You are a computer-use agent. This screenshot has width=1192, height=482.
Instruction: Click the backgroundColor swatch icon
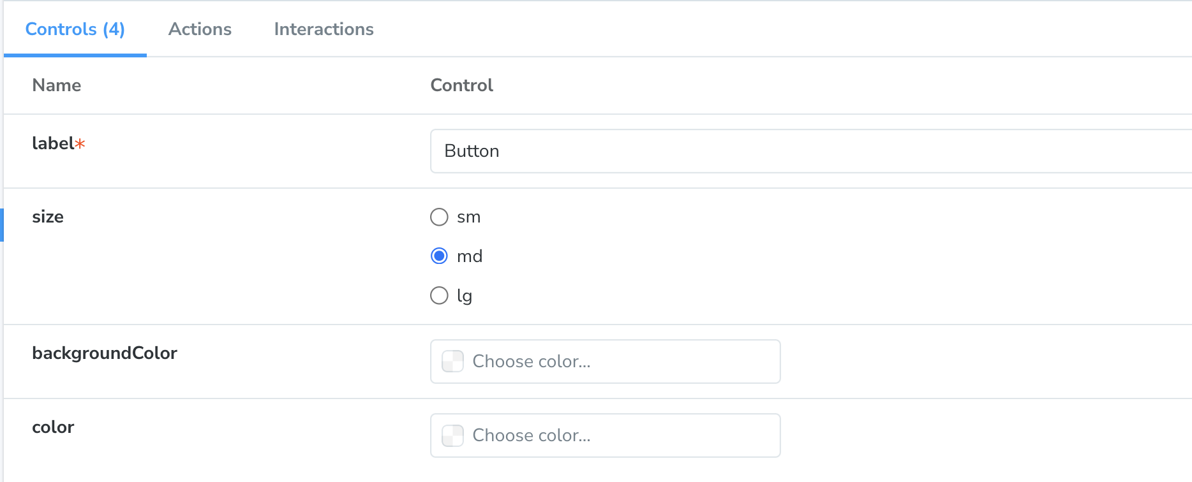point(453,361)
